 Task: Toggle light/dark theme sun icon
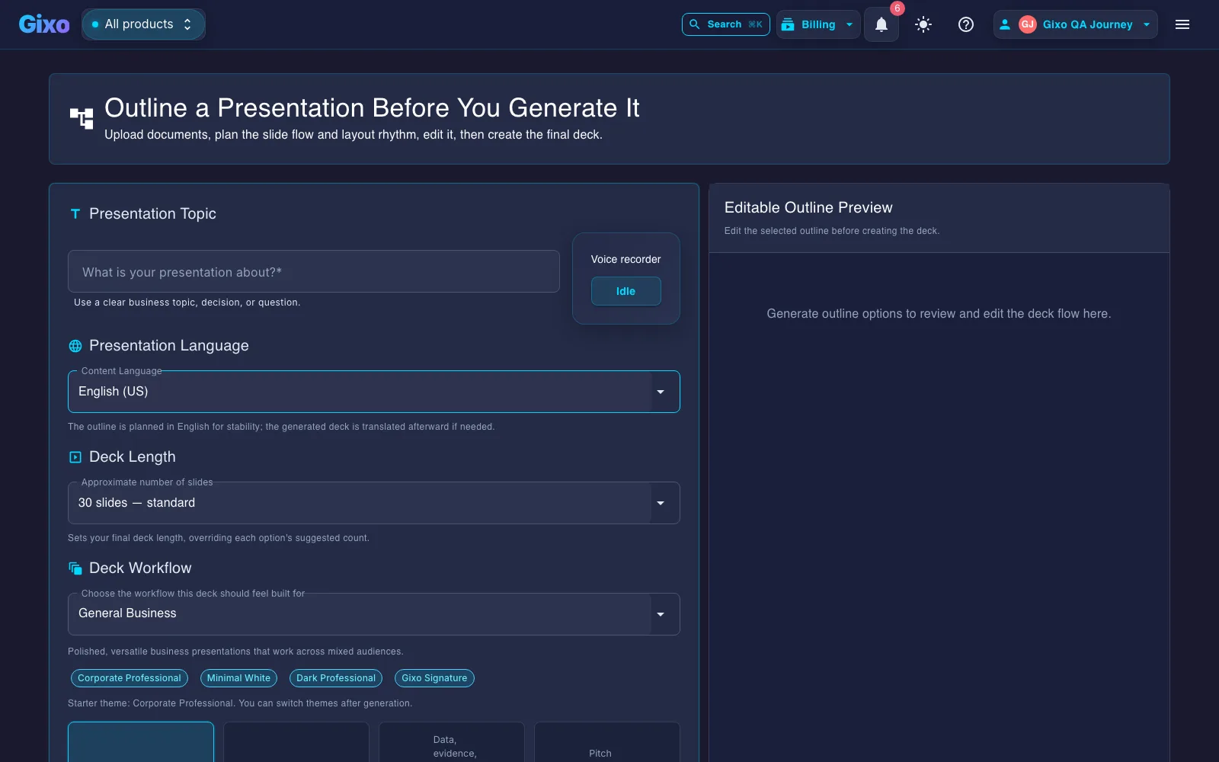click(923, 24)
